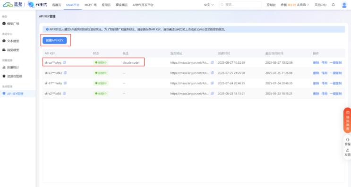Image resolution: width=351 pixels, height=187 pixels.
Task: Open 客服 customer service floating icon
Action: pyautogui.click(x=347, y=142)
